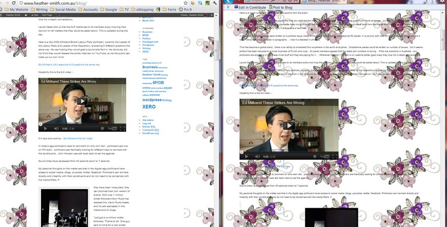447x227 pixels.
Task: Reload the page in the Chrome window
Action: click(14, 3)
